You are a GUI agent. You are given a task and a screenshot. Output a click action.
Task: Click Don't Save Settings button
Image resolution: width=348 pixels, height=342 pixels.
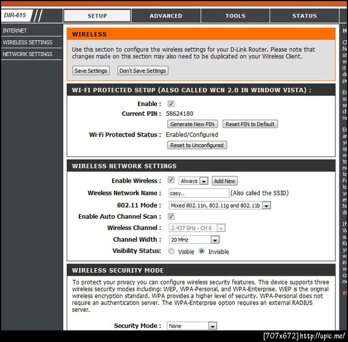[143, 71]
